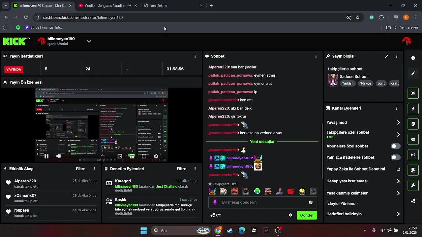Switch to Yeni Sekme tab
The width and height of the screenshot is (422, 237).
coord(173,6)
